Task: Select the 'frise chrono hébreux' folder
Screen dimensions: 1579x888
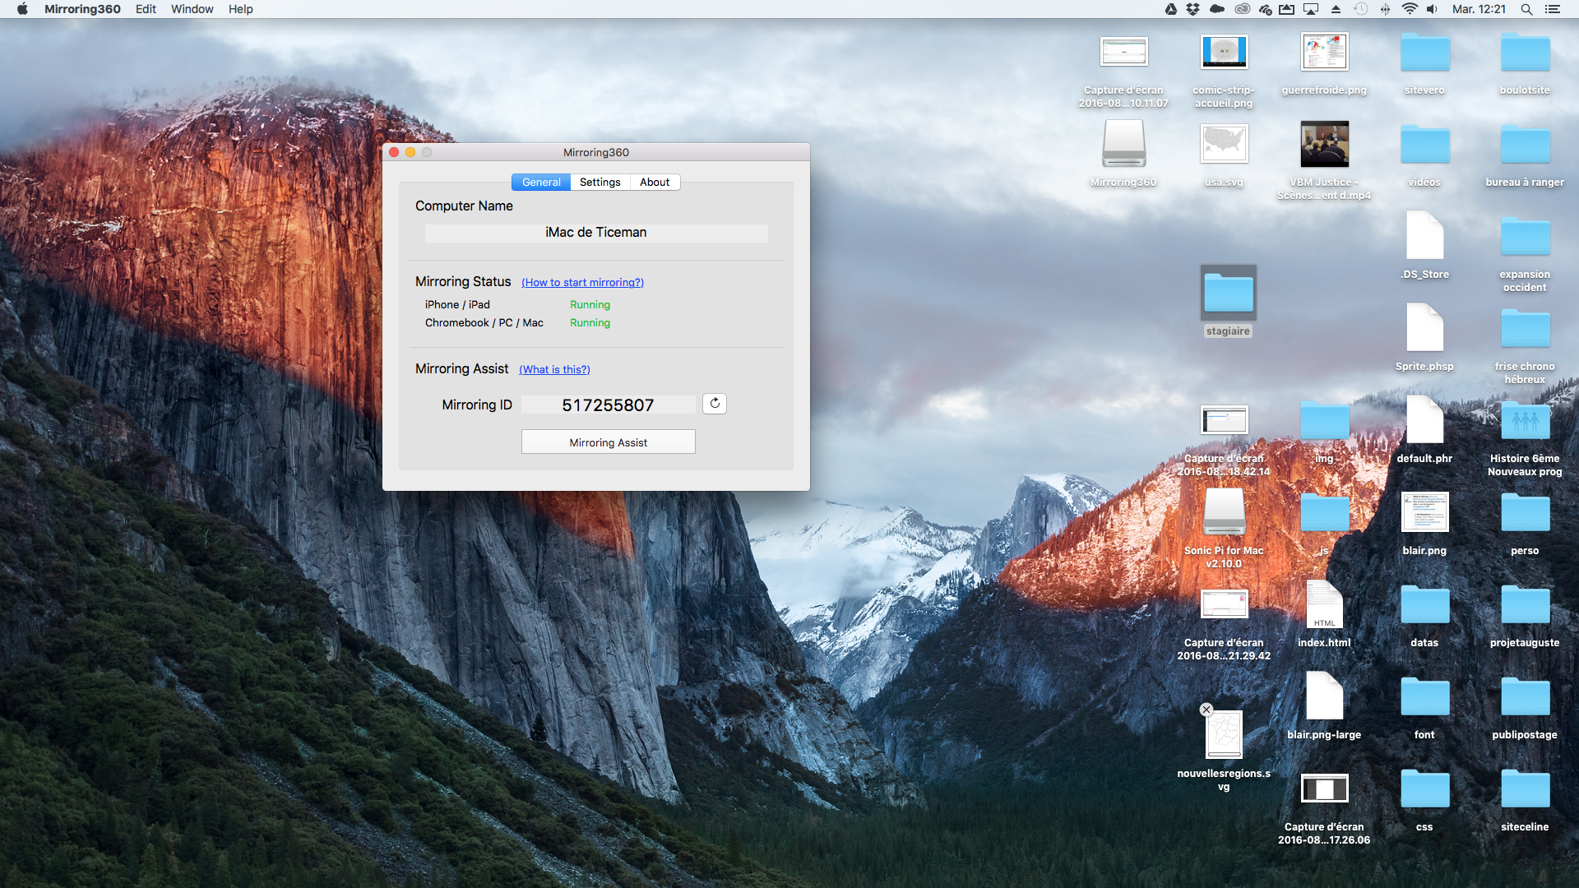Action: point(1525,329)
